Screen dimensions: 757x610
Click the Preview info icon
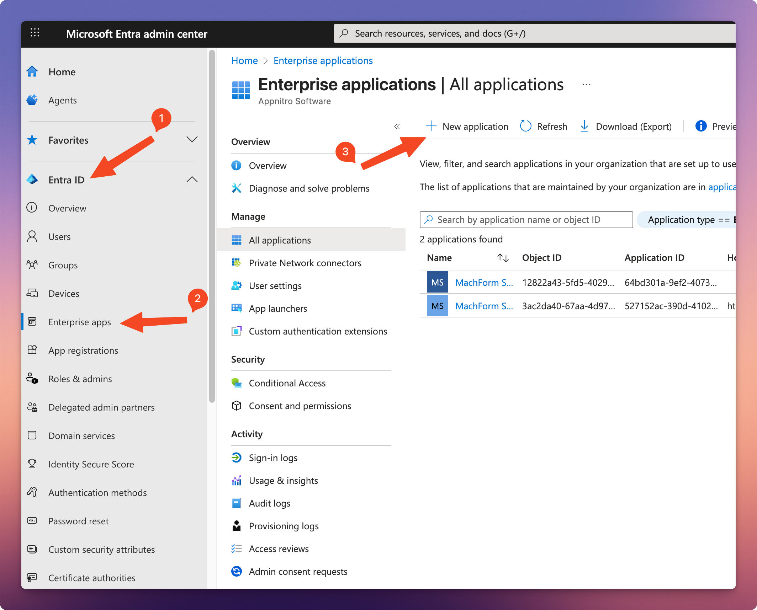pos(701,126)
